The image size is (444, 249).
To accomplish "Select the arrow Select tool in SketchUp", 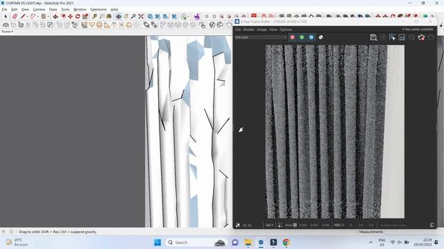I will [6, 17].
